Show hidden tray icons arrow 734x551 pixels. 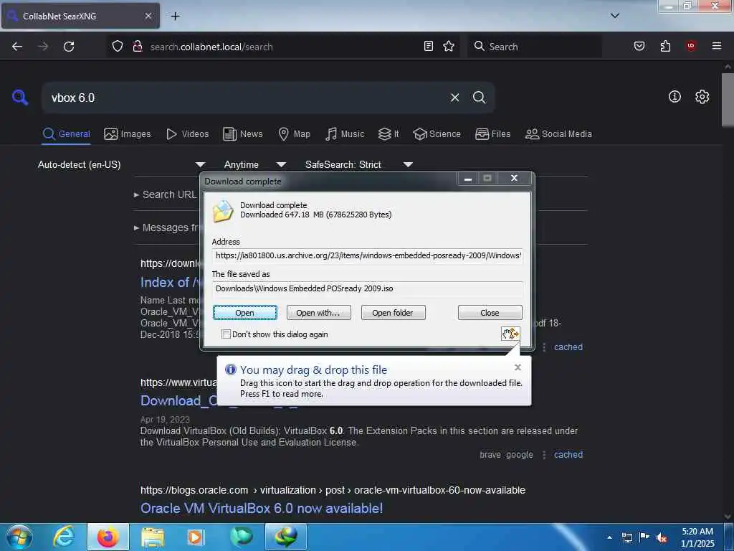coord(609,537)
